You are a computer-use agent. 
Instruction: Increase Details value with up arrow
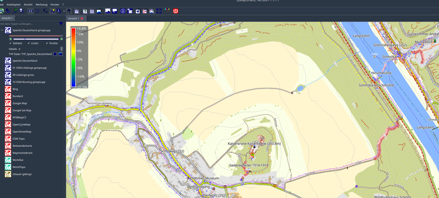point(62,48)
